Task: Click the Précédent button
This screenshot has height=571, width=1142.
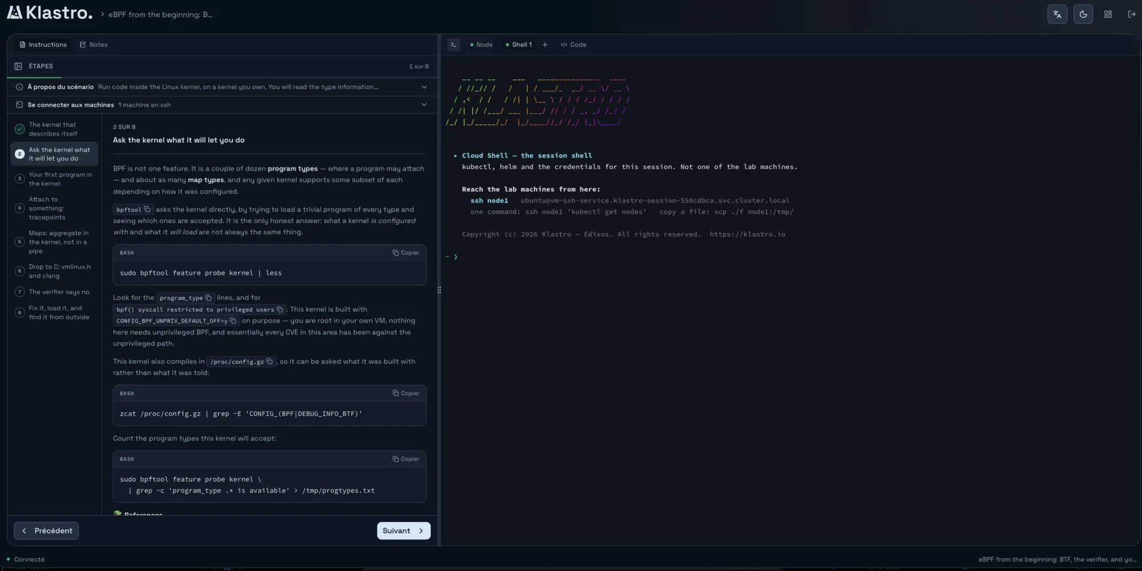Action: tap(46, 530)
